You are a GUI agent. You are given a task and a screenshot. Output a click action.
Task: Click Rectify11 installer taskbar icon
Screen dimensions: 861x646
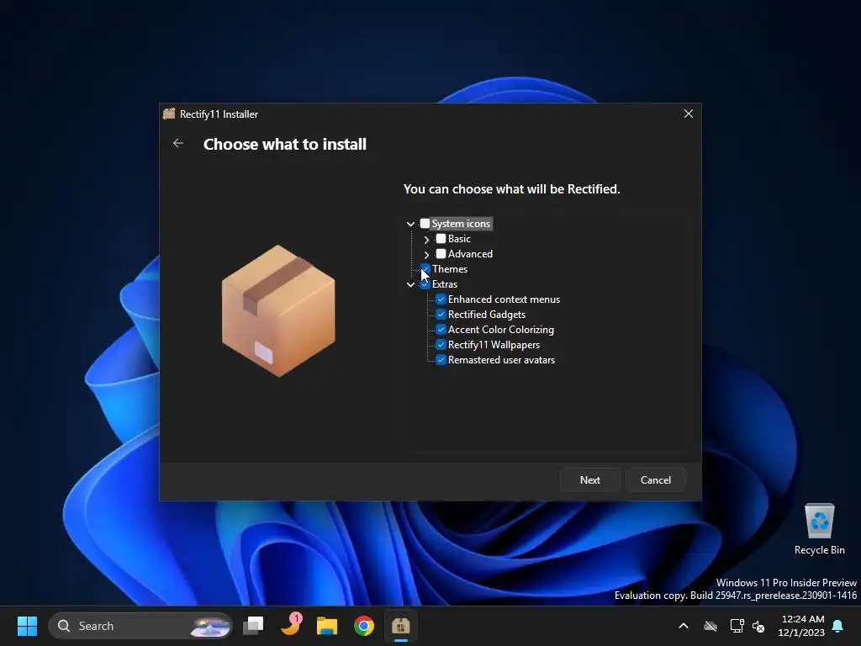(x=401, y=626)
